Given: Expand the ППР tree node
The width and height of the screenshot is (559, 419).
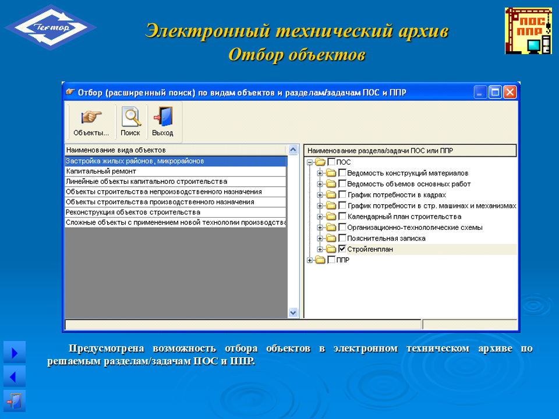Looking at the screenshot, I should [x=309, y=260].
